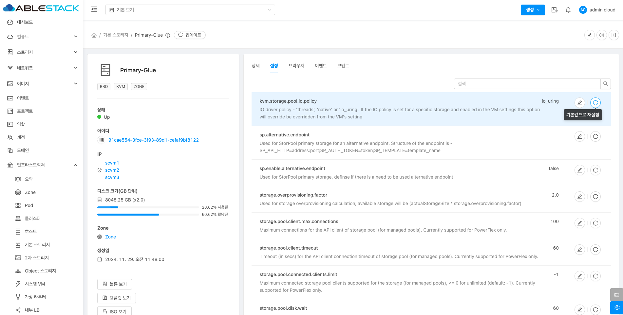This screenshot has width=623, height=315.
Task: Switch to the 상세 tab
Action: (255, 66)
